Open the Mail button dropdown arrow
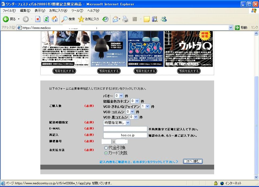Image resolution: width=259 pixels, height=187 pixels. tap(119, 19)
